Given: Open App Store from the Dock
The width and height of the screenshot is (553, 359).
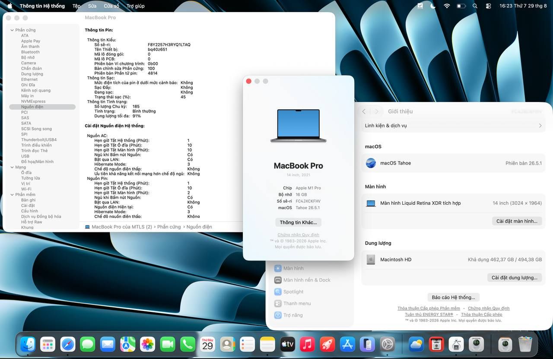Looking at the screenshot, I should click(347, 344).
